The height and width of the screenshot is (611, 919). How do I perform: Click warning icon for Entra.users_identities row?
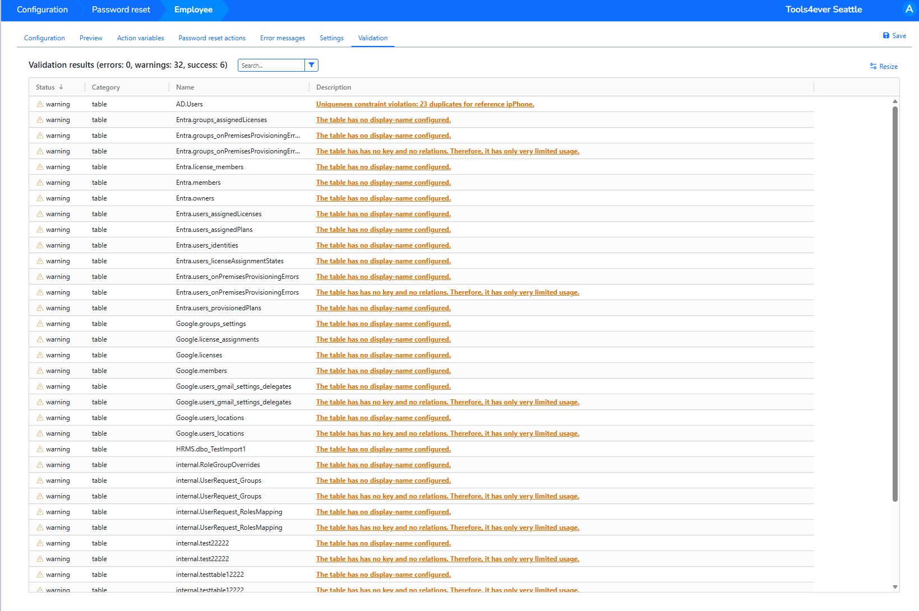coord(40,245)
